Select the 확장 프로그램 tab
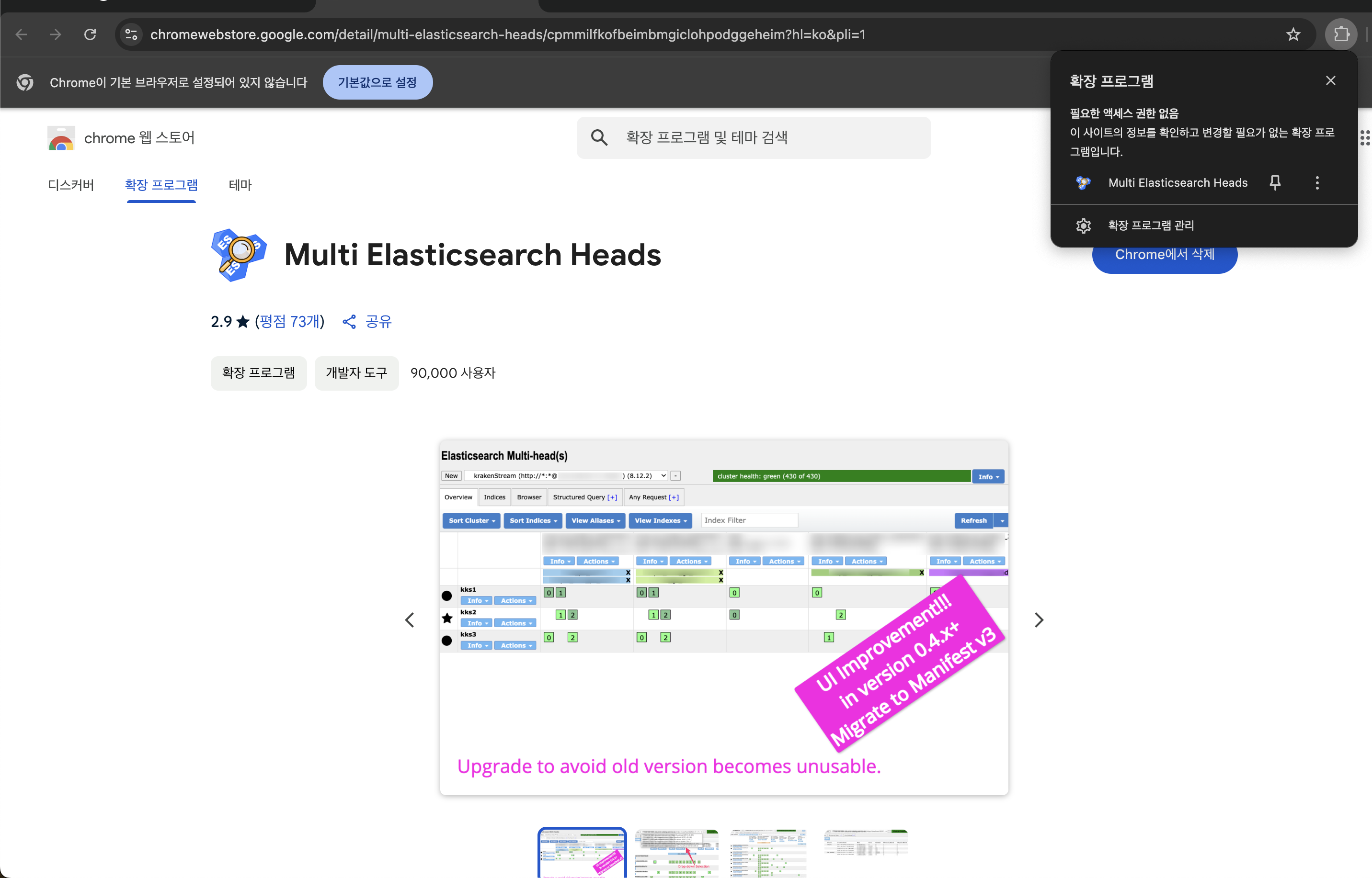This screenshot has height=878, width=1372. click(161, 185)
